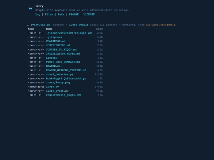Viewport: 214px width, 160px height.
Task: Open the .gitignore file
Action: (54, 37)
